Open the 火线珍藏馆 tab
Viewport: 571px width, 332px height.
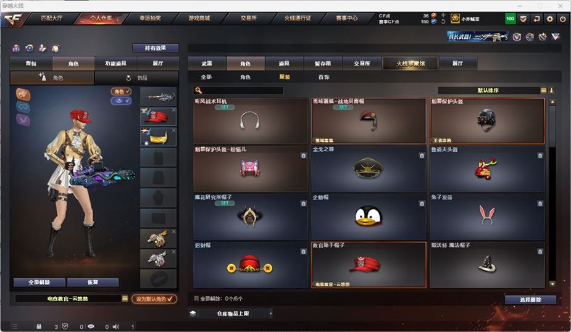pos(411,64)
